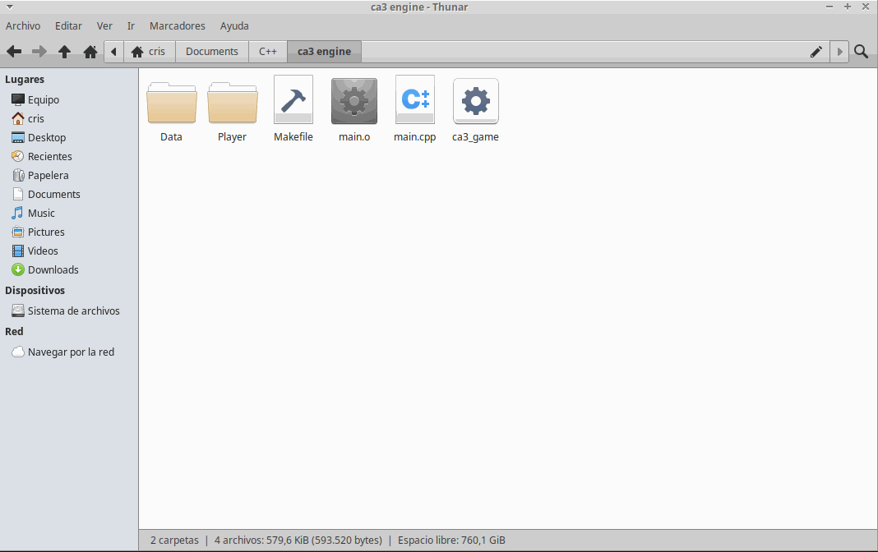
Task: Minimize the Thunar window
Action: point(829,7)
